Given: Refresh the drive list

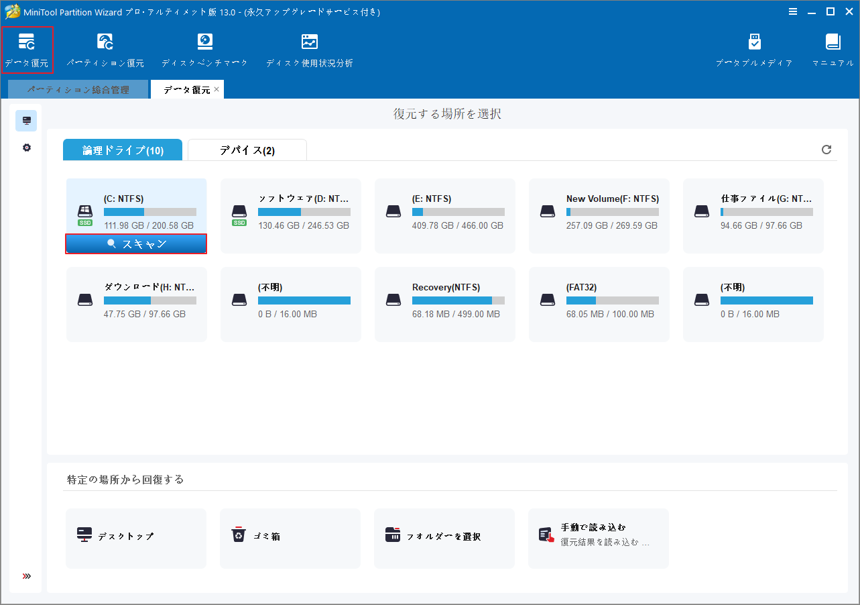Looking at the screenshot, I should pos(826,150).
